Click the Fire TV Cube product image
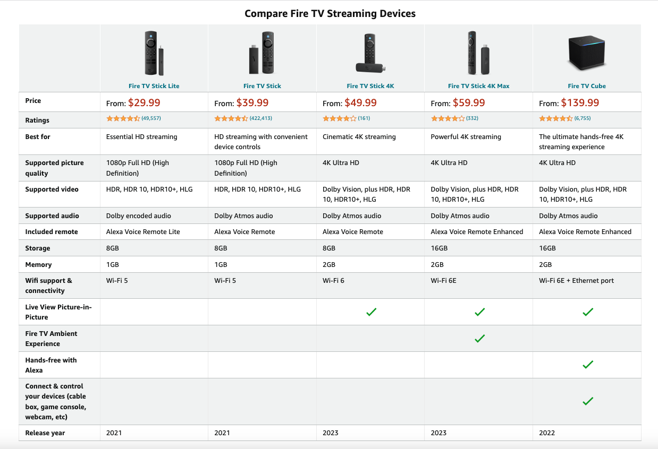 (587, 53)
